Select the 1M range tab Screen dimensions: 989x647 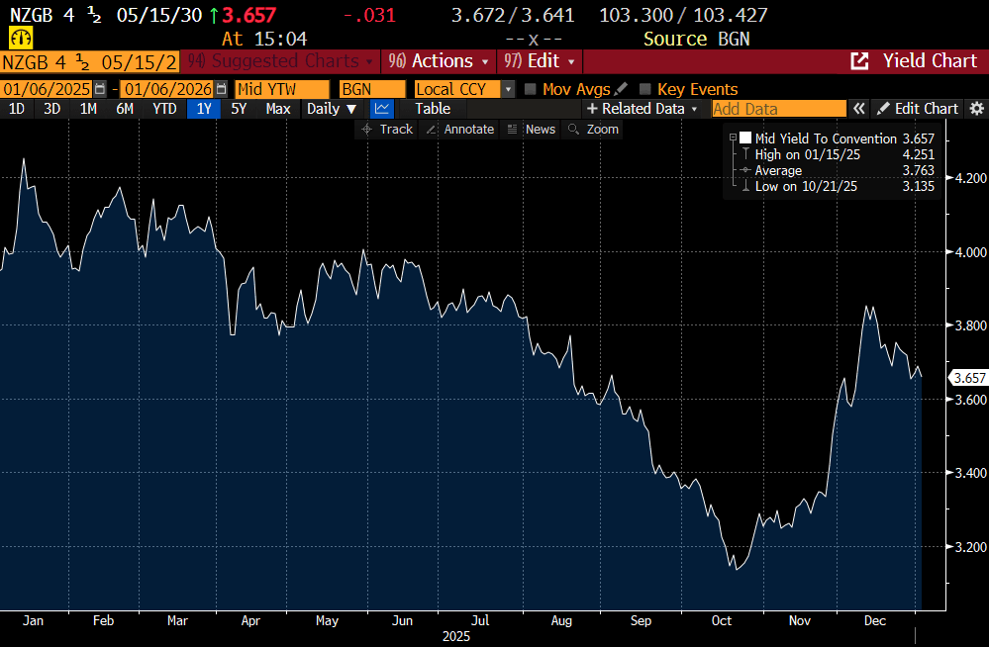[88, 109]
